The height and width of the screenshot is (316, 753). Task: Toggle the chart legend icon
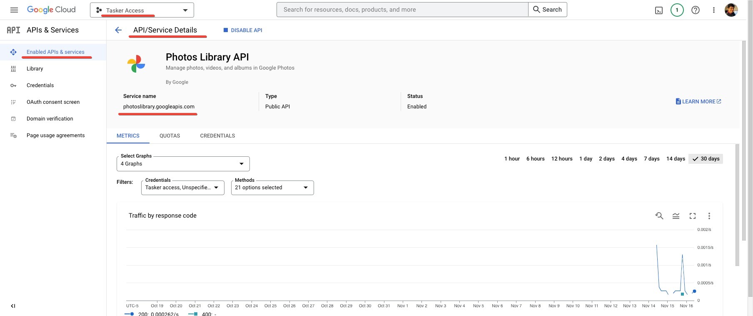click(676, 216)
